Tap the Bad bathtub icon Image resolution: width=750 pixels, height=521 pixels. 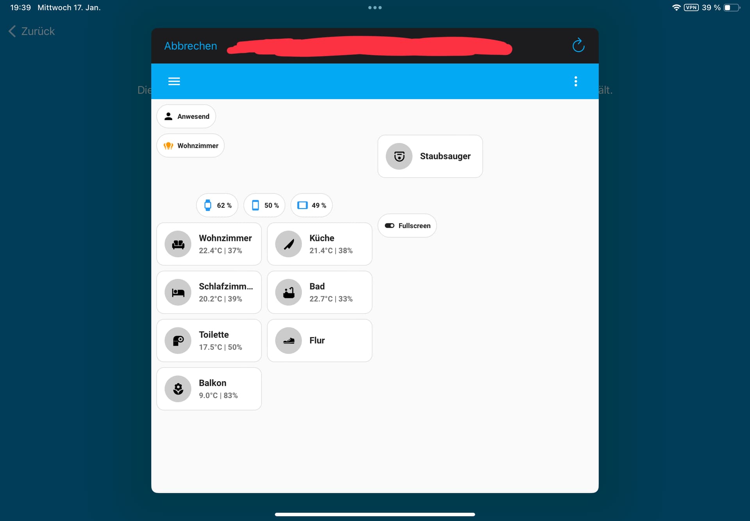pos(288,292)
